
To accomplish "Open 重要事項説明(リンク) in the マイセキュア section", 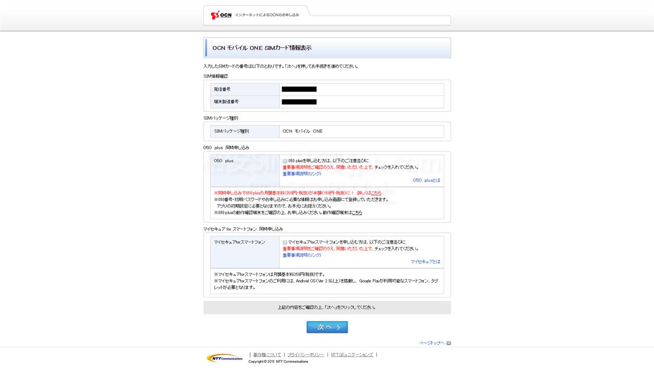I will pyautogui.click(x=302, y=255).
